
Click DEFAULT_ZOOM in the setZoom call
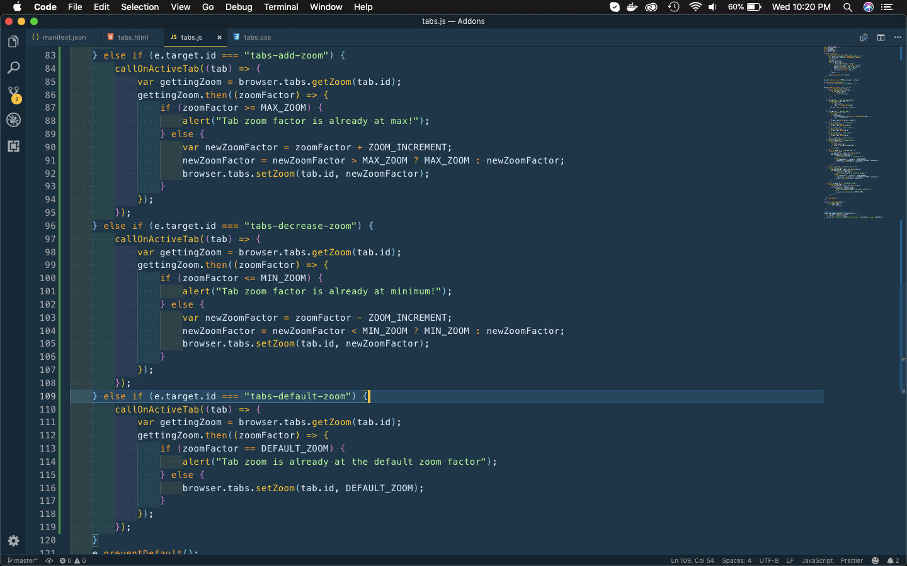(x=379, y=488)
